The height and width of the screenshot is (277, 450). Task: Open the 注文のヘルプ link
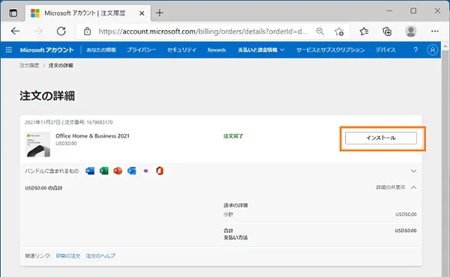coord(100,256)
